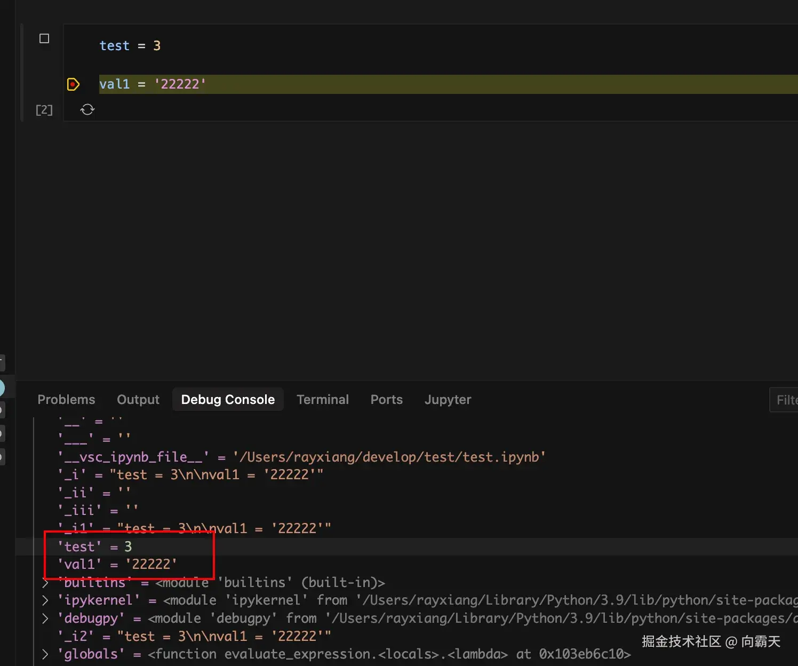Screen dimensions: 798x666
Task: Open the Jupyter panel tab
Action: [448, 400]
